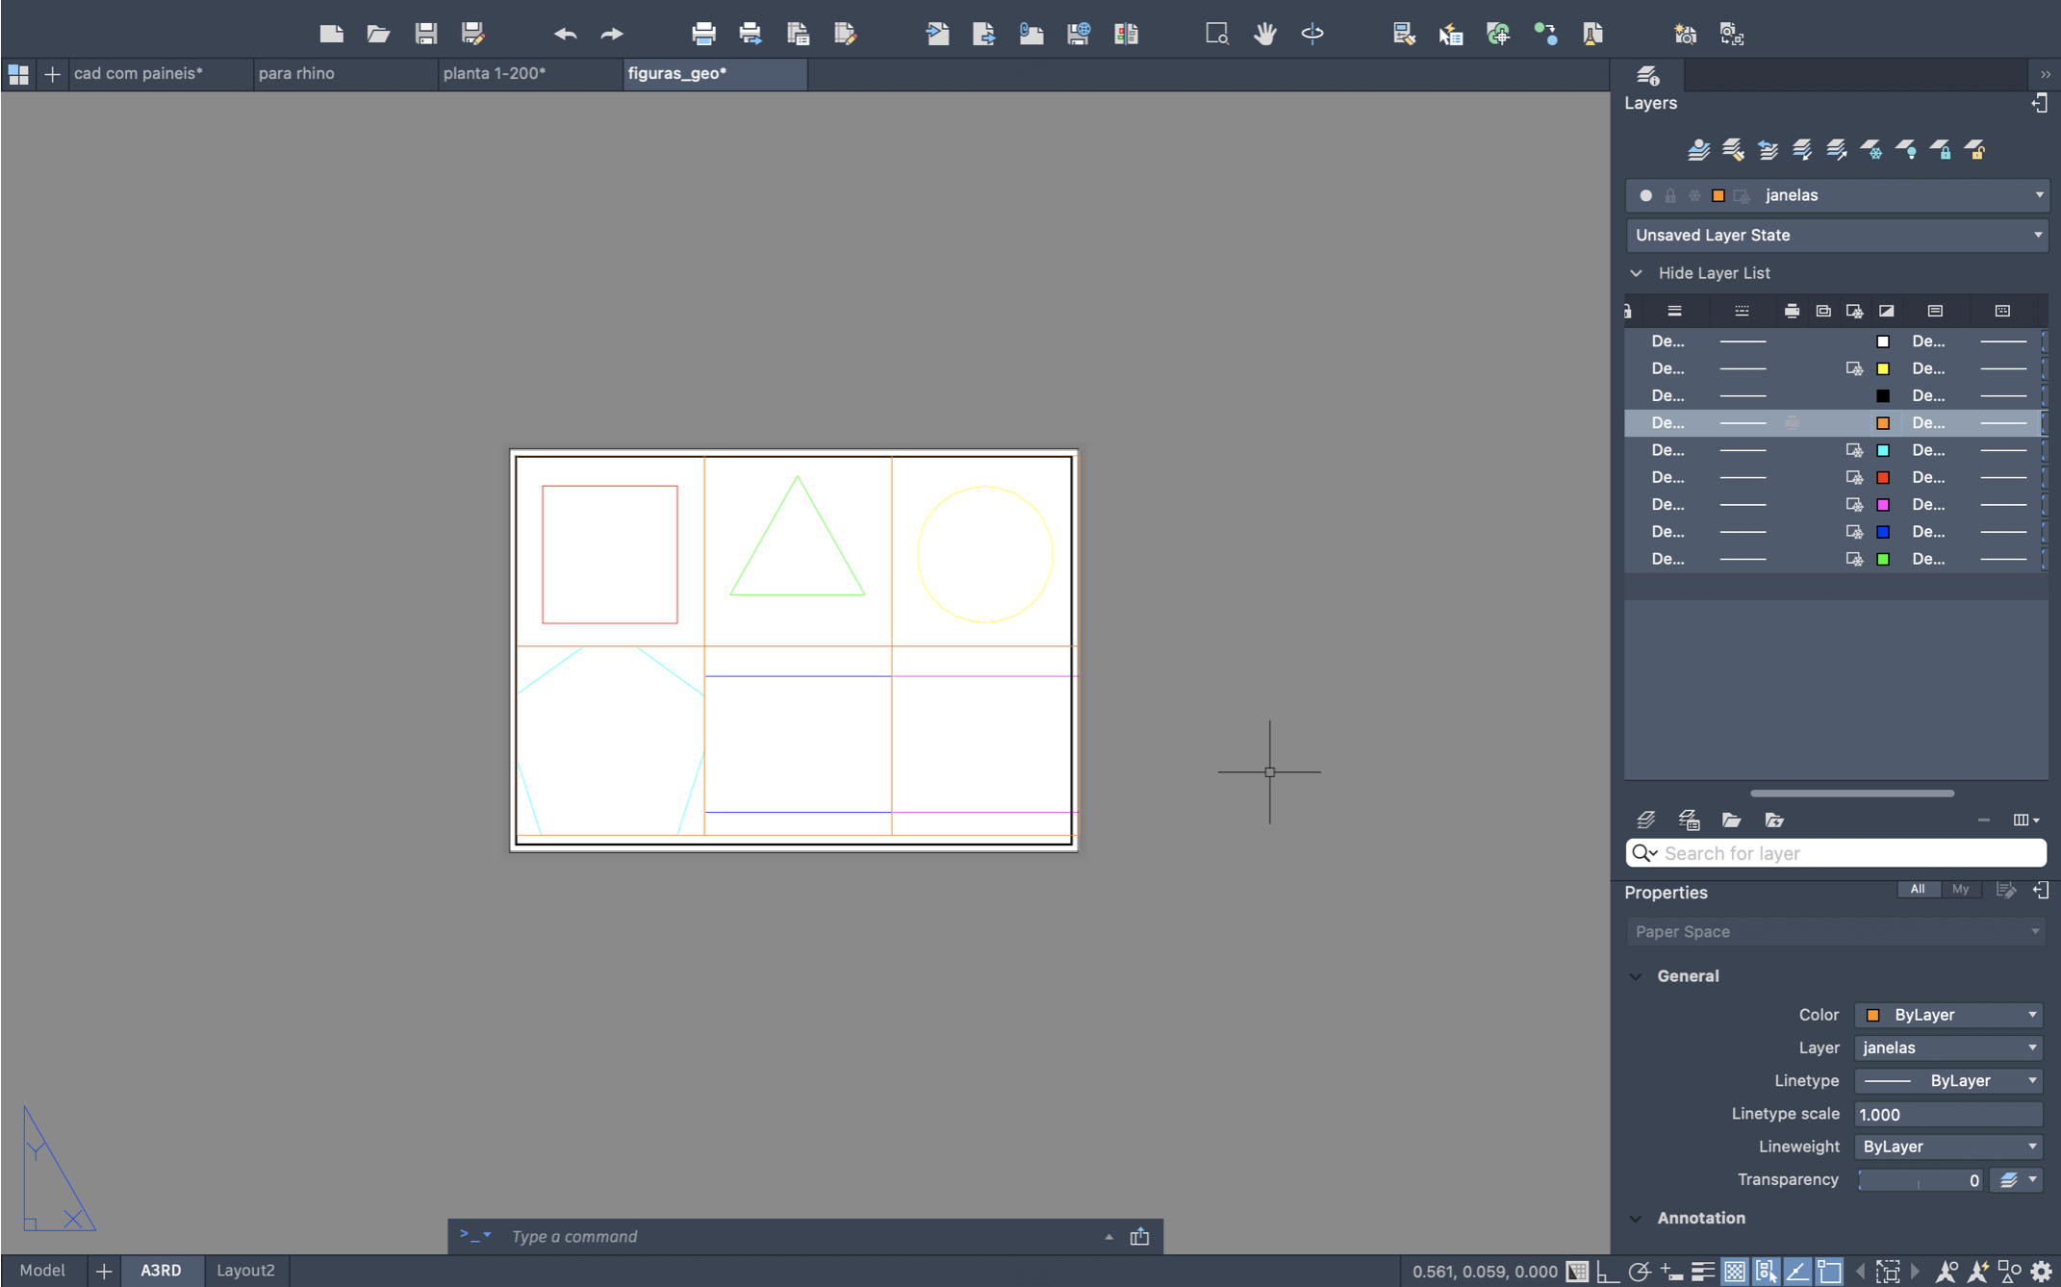Collapse the General properties section
This screenshot has height=1287, width=2061.
pyautogui.click(x=1636, y=975)
